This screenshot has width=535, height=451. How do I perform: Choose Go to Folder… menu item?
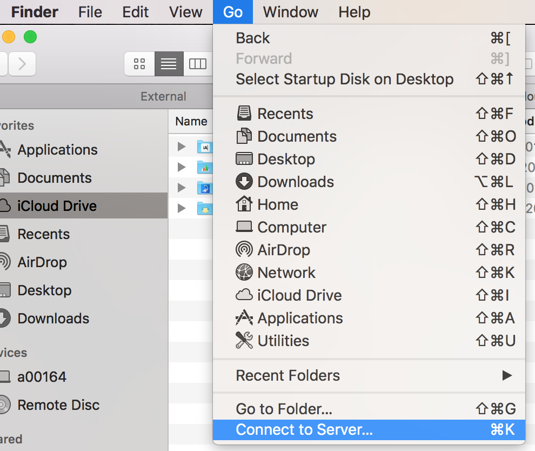point(369,409)
